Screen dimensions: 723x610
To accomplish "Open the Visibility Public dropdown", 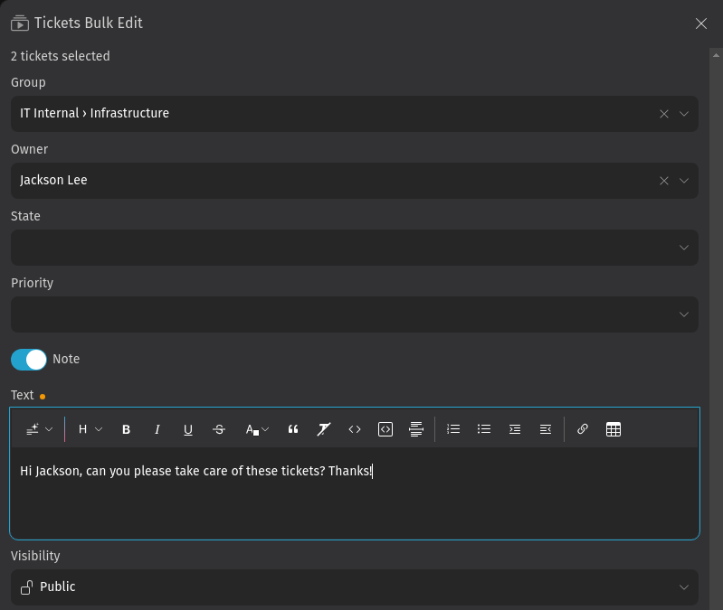I will coord(355,587).
